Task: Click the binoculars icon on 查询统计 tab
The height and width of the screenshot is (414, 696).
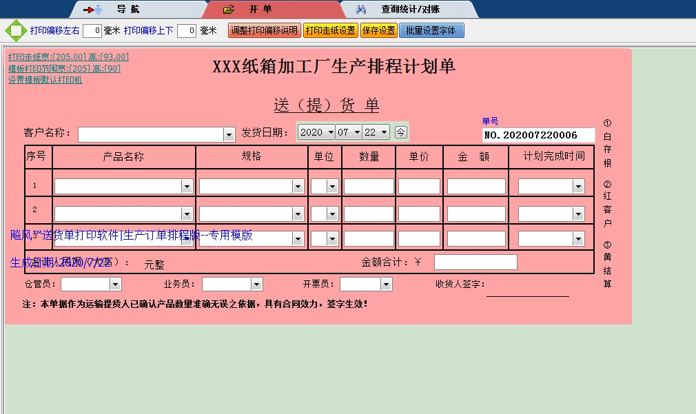Action: click(360, 10)
